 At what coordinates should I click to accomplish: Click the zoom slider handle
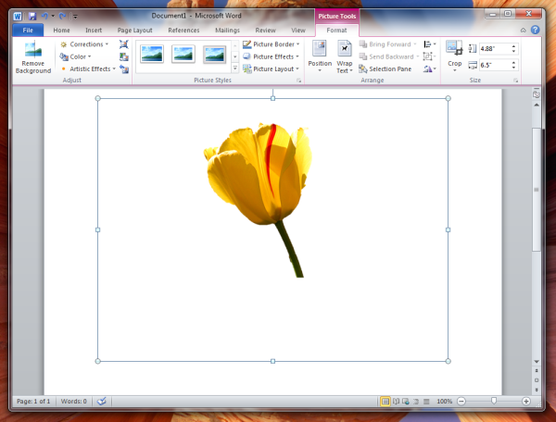[494, 401]
